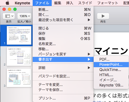Choose 新規... from the file menu
This screenshot has height=102, width=129.
click(63, 10)
